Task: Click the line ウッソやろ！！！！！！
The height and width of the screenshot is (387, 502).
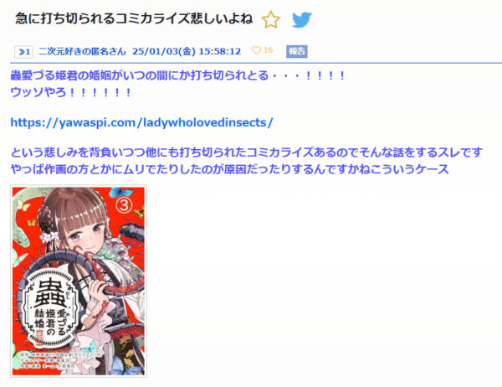Action: tap(71, 93)
